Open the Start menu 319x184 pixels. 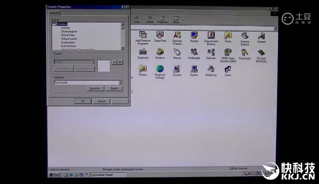(x=54, y=175)
